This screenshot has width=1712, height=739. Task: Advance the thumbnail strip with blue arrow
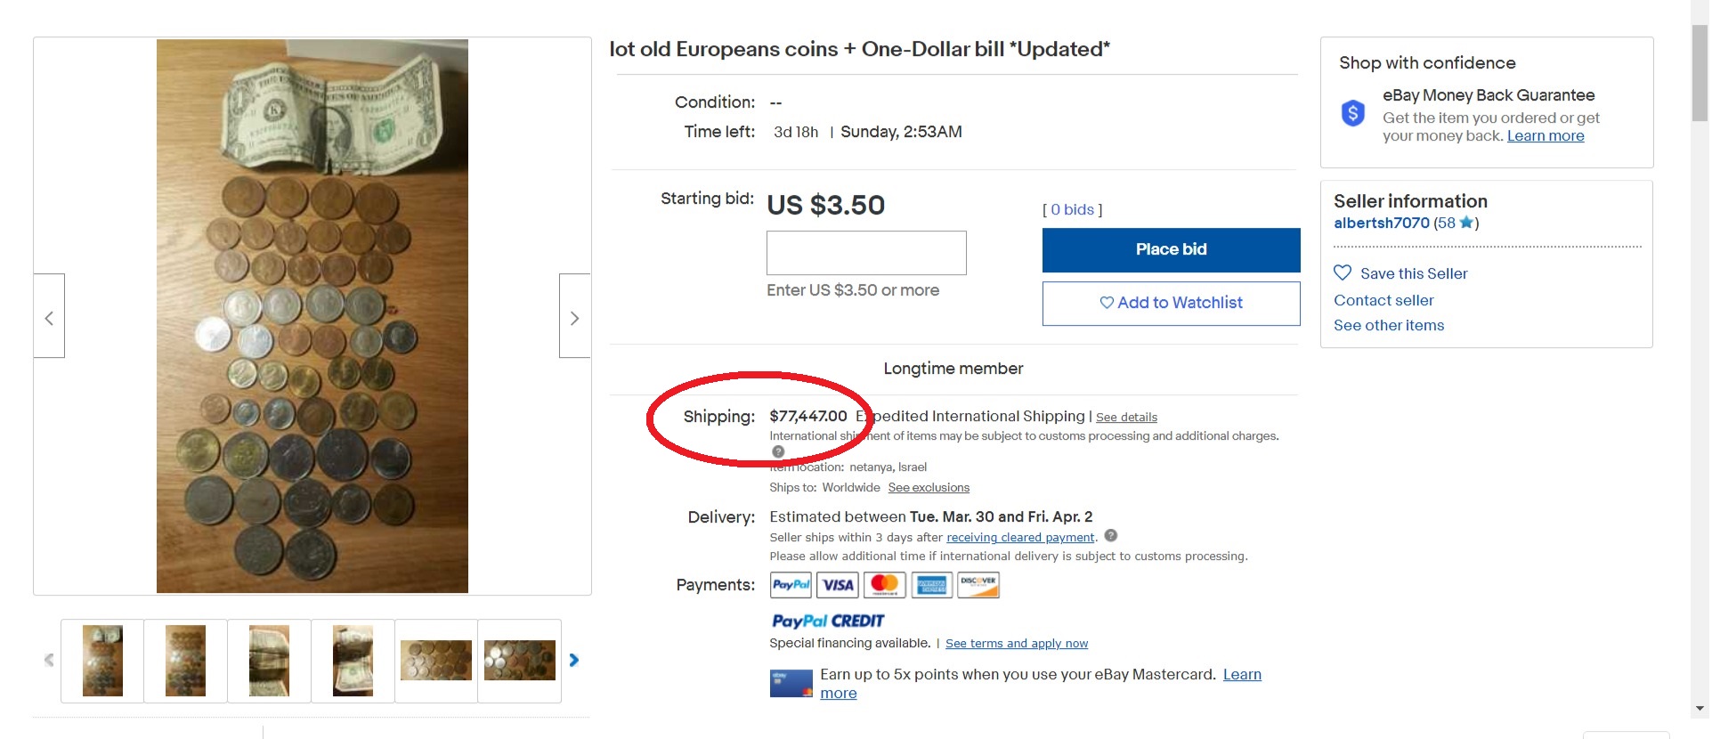click(574, 660)
